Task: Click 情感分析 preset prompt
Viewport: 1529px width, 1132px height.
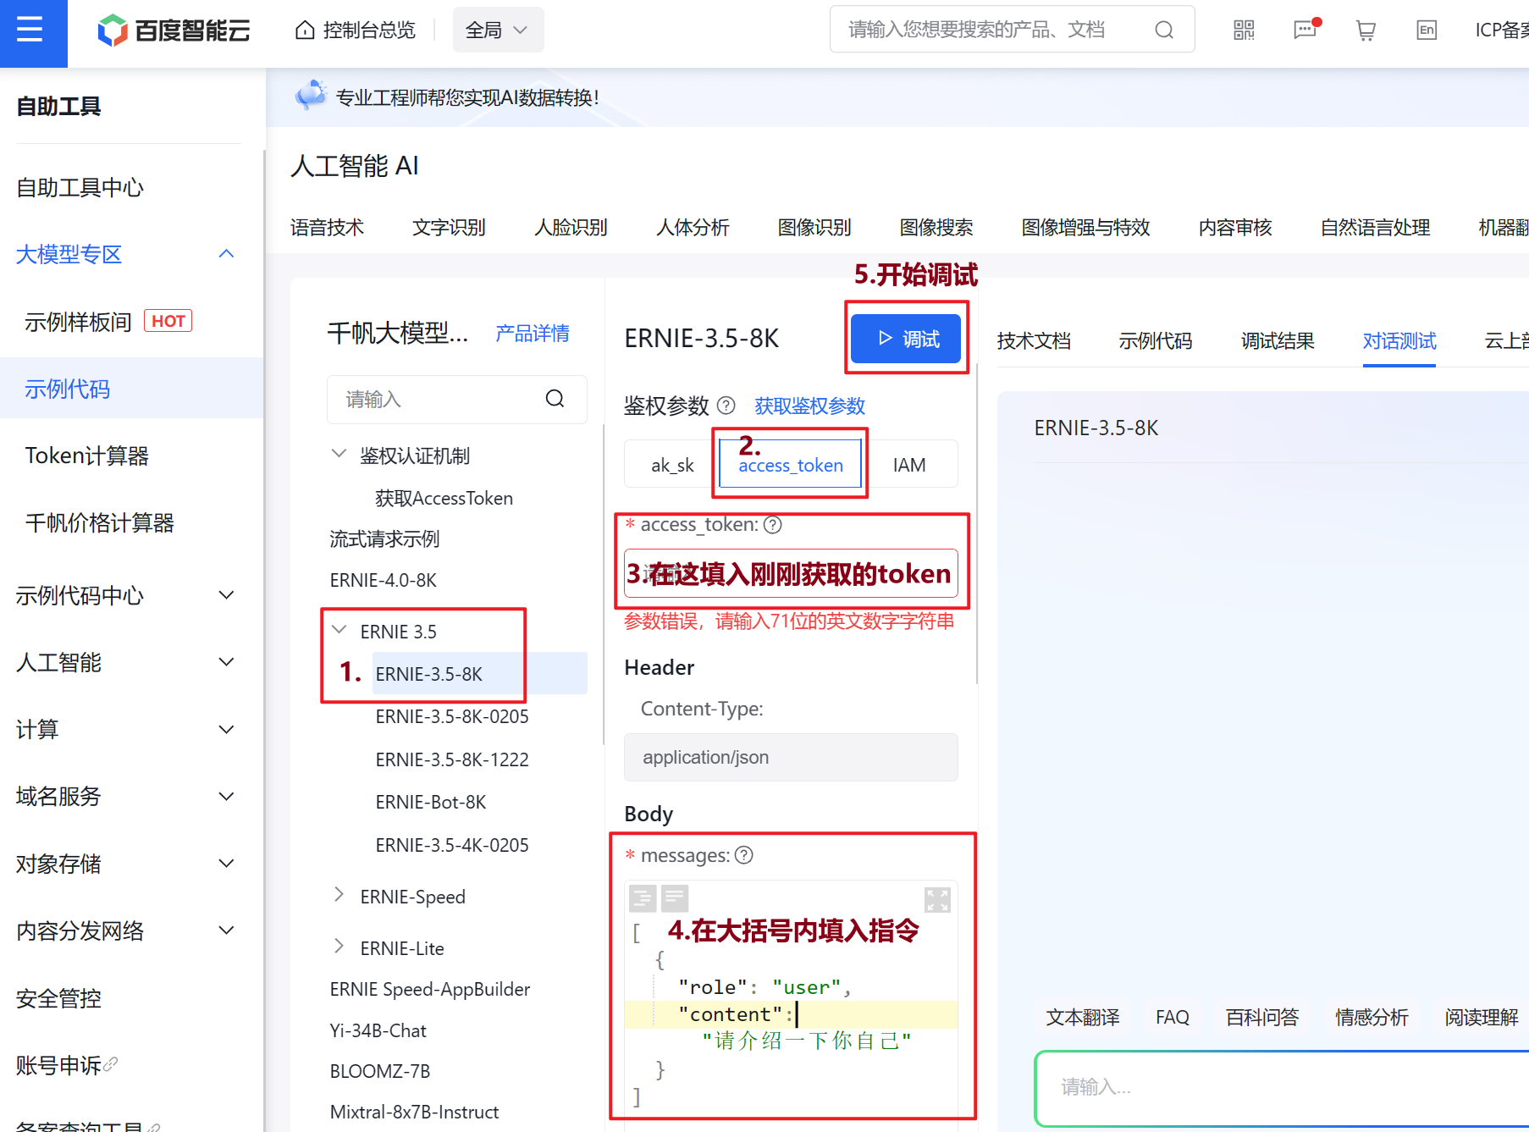Action: [x=1372, y=1017]
